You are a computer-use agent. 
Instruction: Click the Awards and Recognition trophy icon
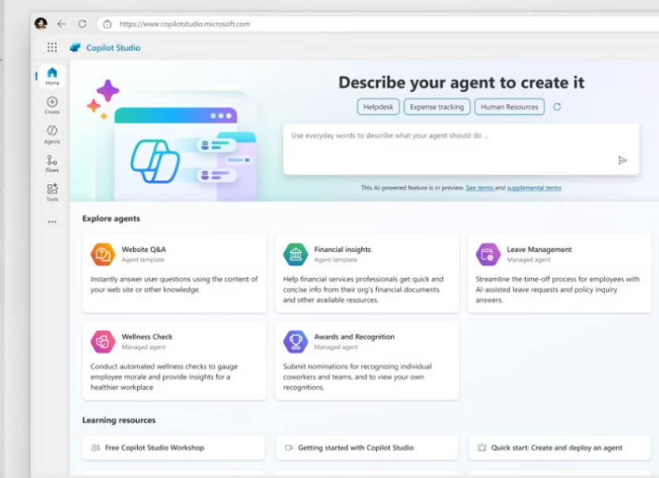(x=295, y=342)
